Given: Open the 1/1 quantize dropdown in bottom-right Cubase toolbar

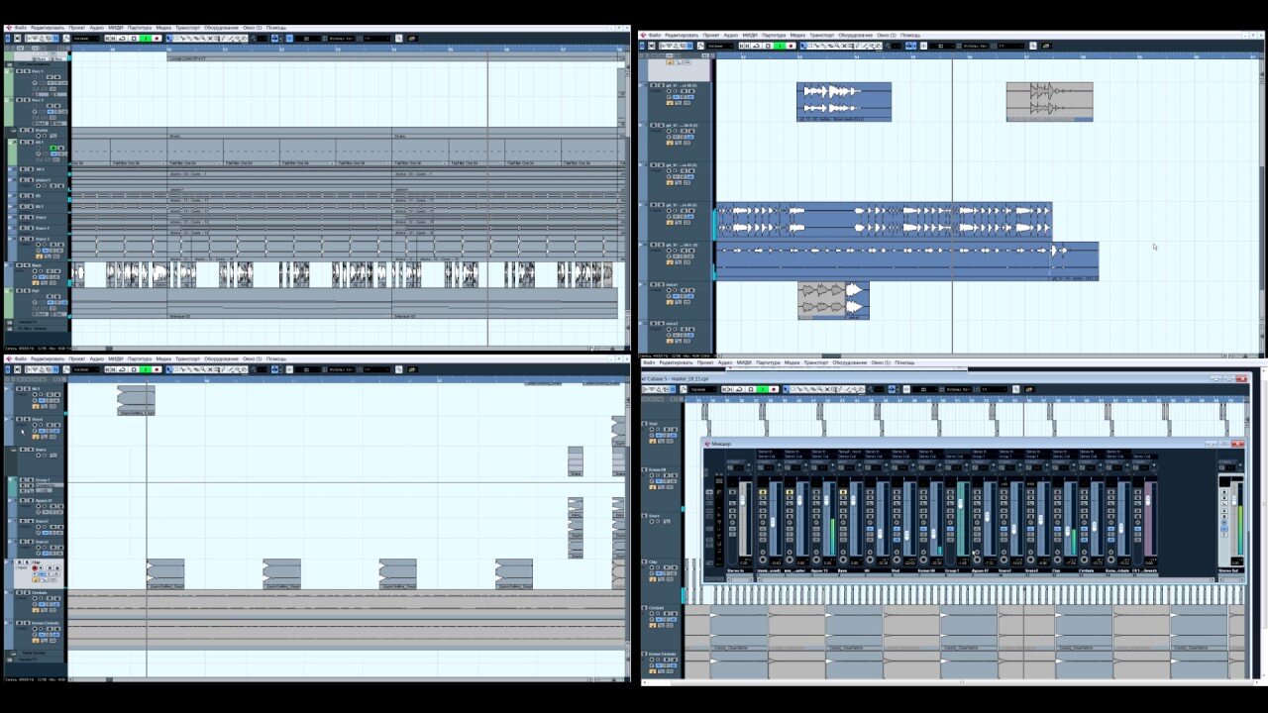Looking at the screenshot, I should point(994,389).
